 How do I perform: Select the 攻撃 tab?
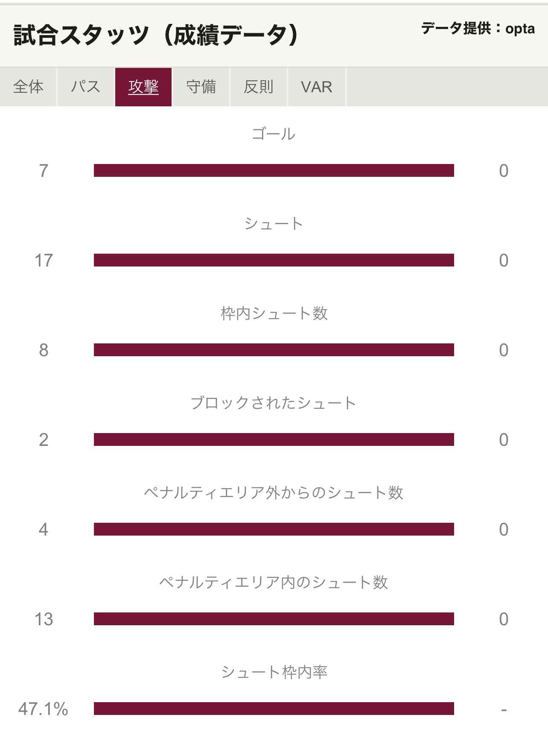pos(143,87)
